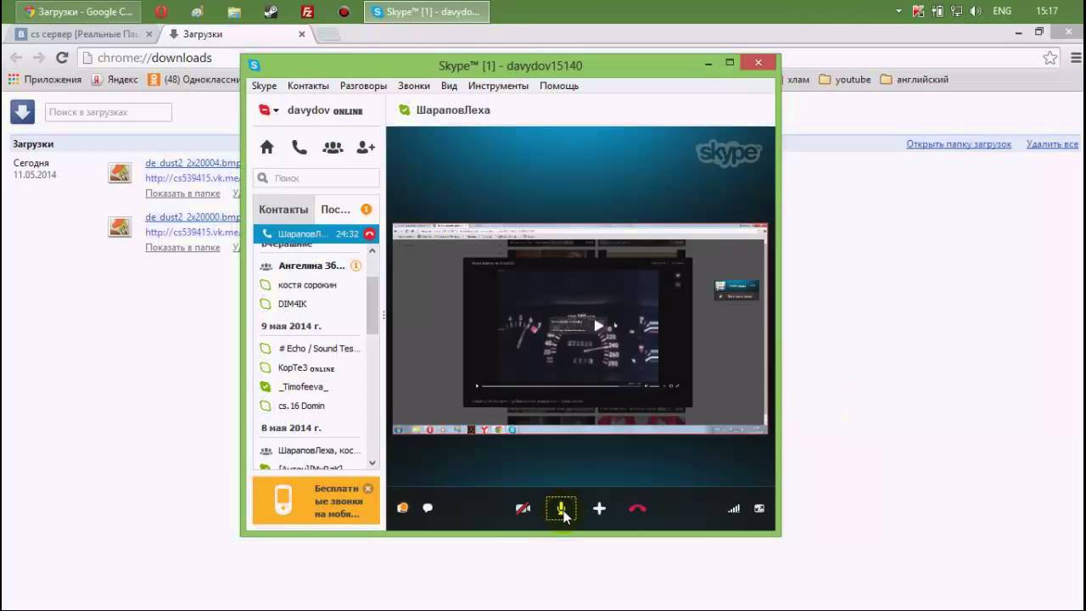1086x611 pixels.
Task: Switch to cs сервер Chrome tab
Action: [x=83, y=34]
